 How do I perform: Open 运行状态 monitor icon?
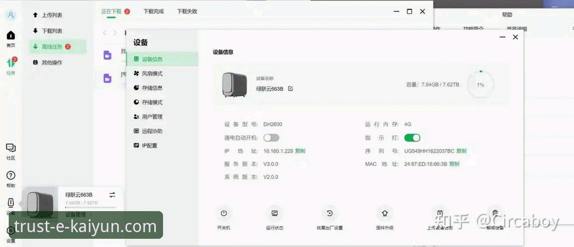[275, 213]
